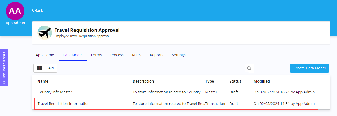Click the Status column header
Screen dimensions: 337x116
point(235,81)
